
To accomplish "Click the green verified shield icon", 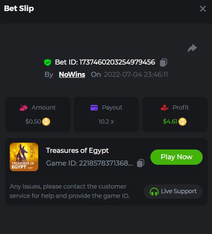I will pos(48,62).
